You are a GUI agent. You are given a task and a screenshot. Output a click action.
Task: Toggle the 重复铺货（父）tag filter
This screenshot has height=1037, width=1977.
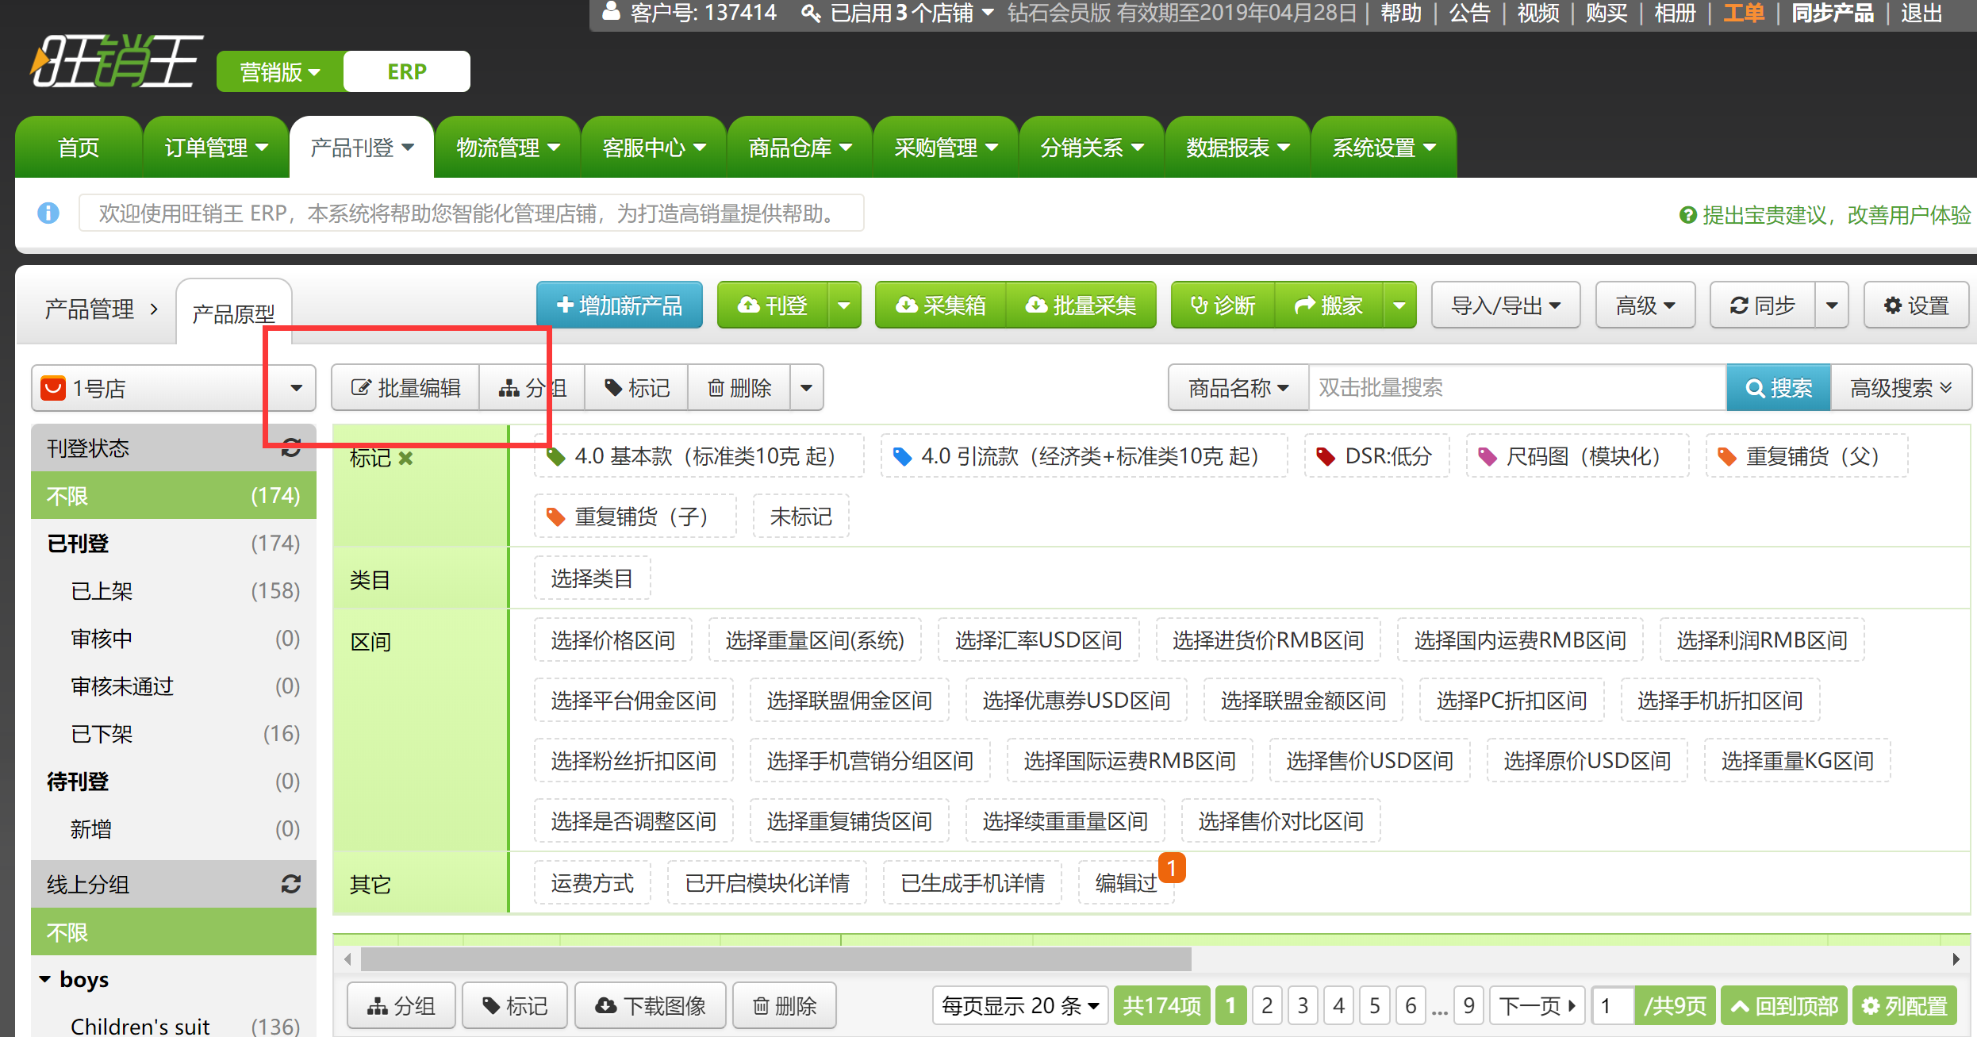(x=1806, y=456)
